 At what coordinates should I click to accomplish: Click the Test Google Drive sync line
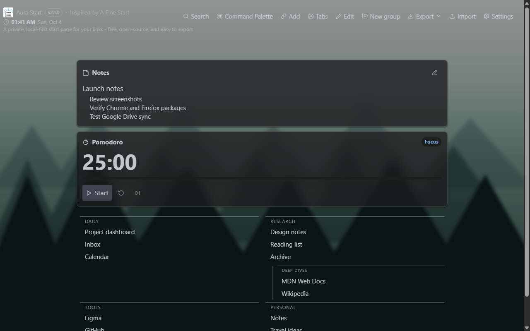coord(120,117)
